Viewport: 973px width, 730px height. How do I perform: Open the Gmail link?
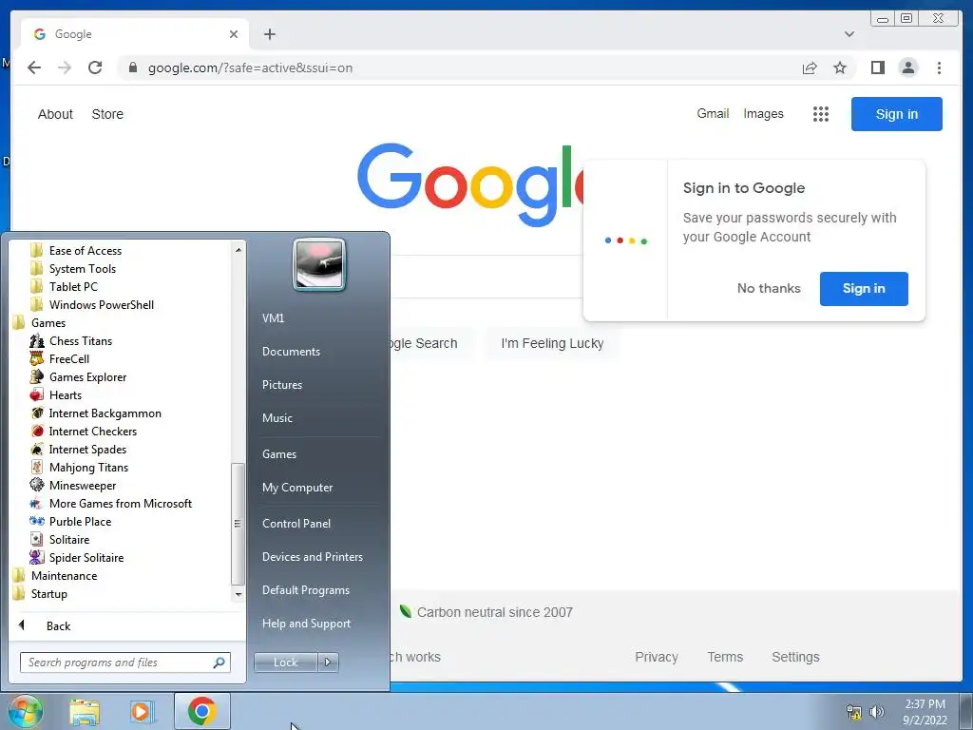click(713, 114)
